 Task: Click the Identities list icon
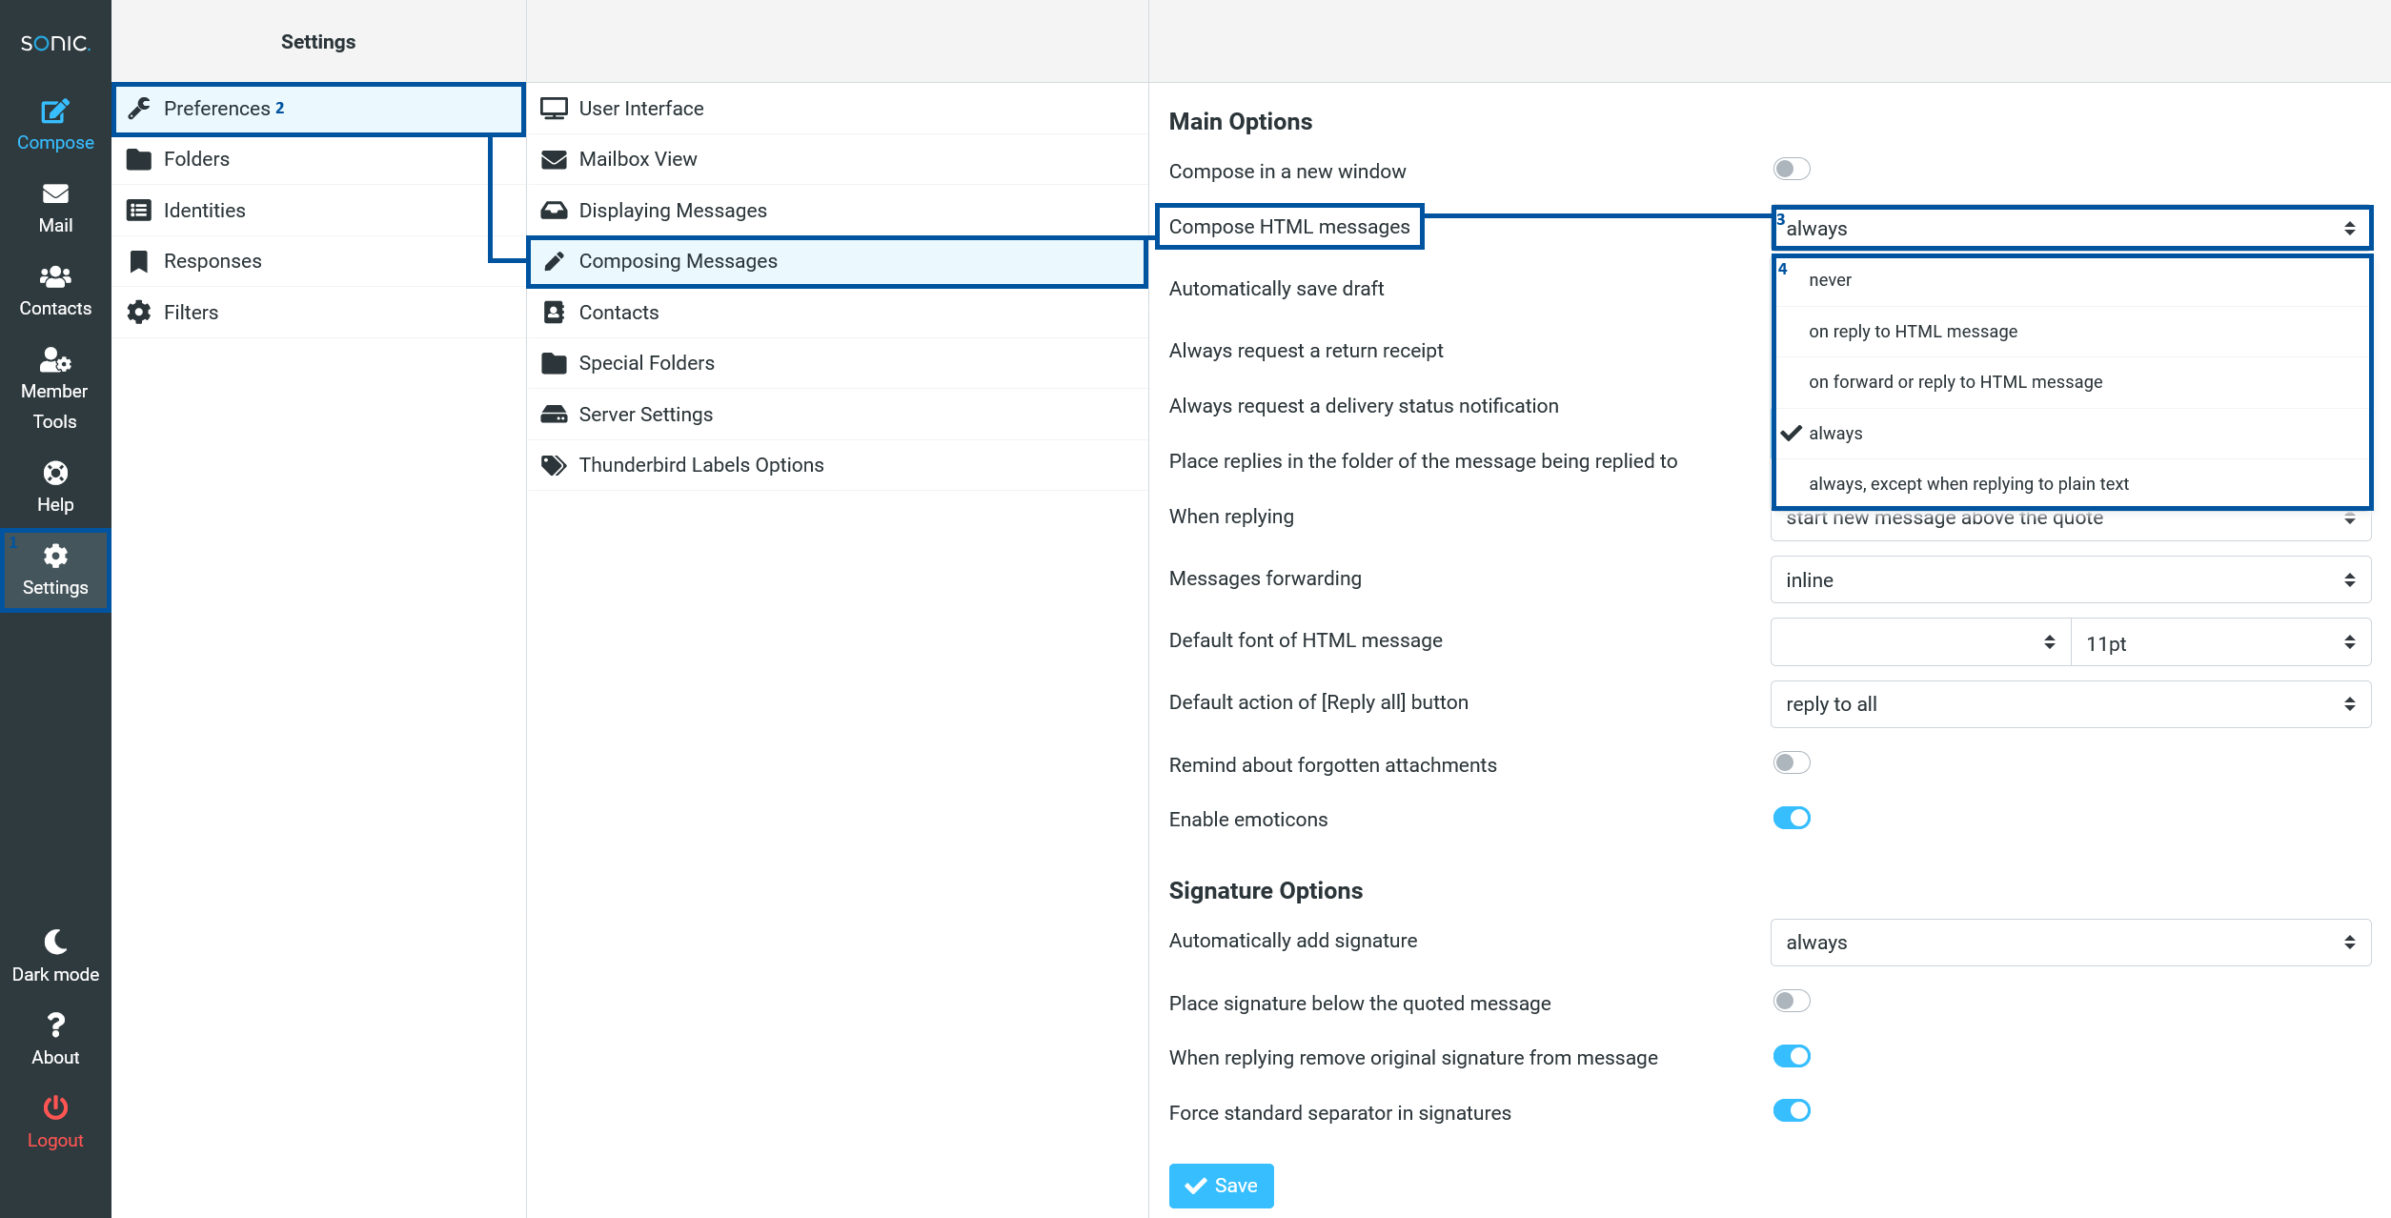coord(139,211)
